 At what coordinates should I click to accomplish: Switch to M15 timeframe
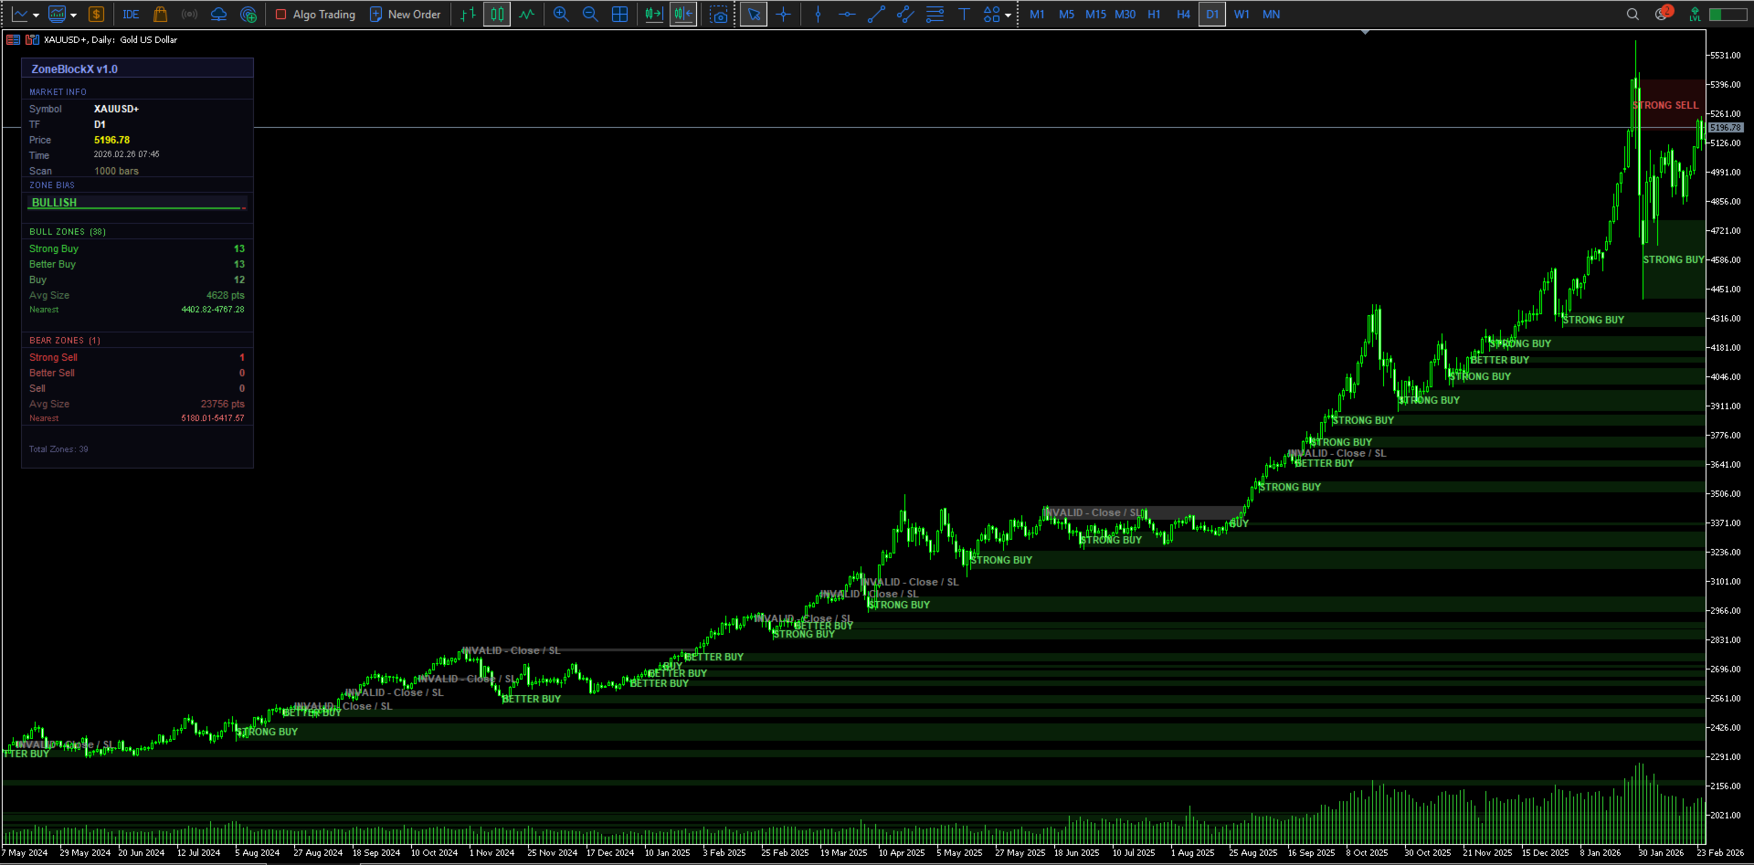1095,15
